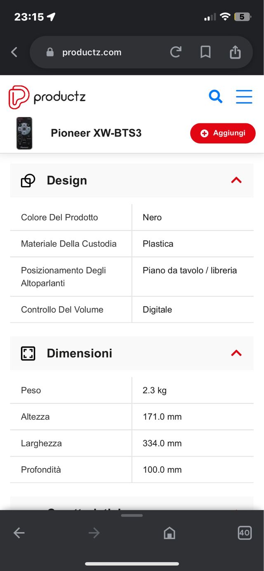
Task: Tap the Pioneer XW-BTS3 product thumbnail
Action: tap(24, 133)
